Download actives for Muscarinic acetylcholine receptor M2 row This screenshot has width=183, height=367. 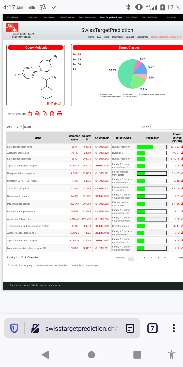click(182, 248)
